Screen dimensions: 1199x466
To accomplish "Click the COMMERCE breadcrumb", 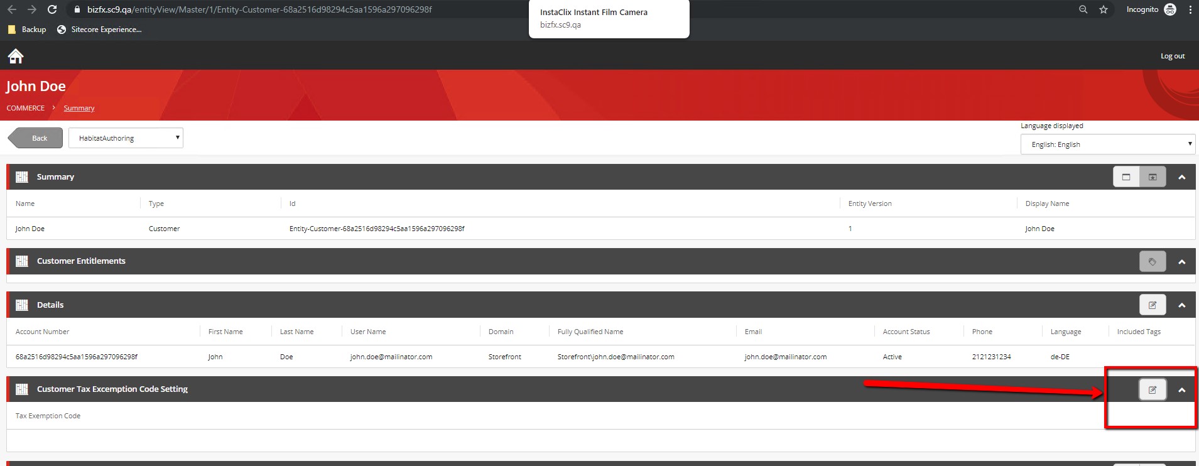I will point(26,108).
